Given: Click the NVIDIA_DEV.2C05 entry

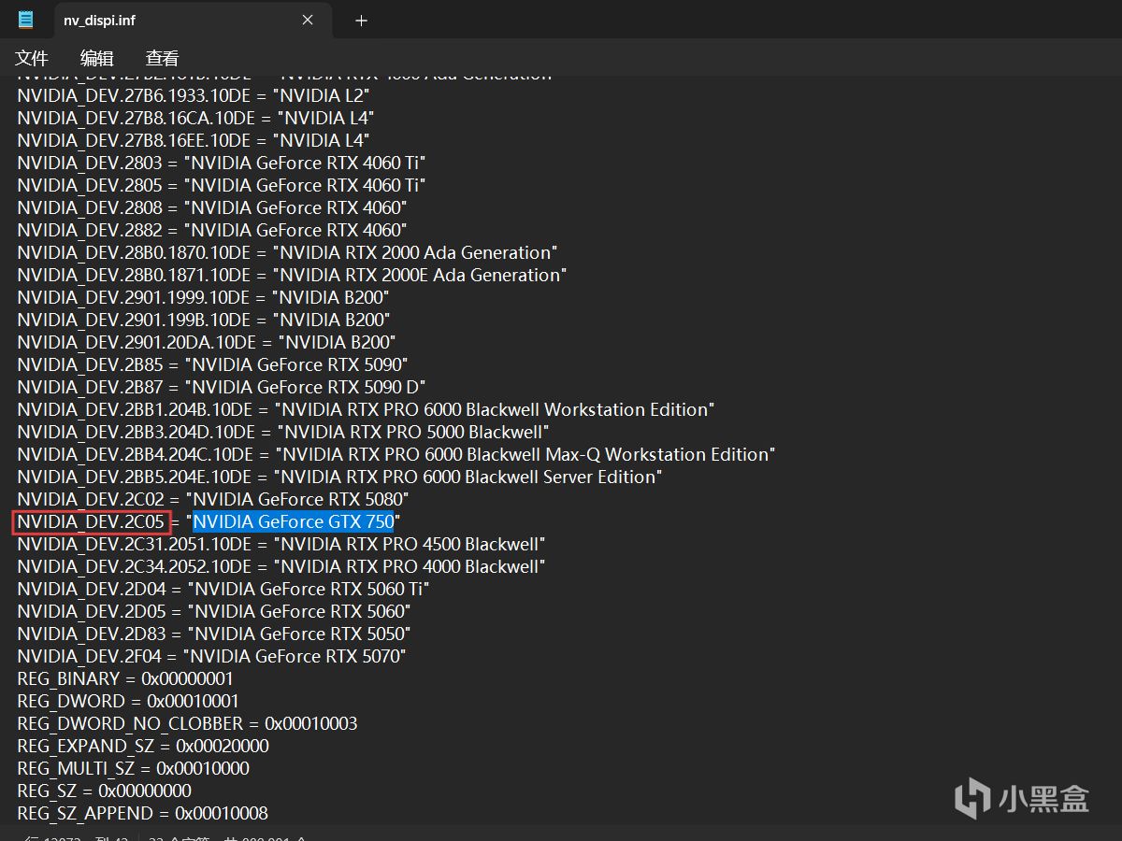Looking at the screenshot, I should pyautogui.click(x=91, y=521).
